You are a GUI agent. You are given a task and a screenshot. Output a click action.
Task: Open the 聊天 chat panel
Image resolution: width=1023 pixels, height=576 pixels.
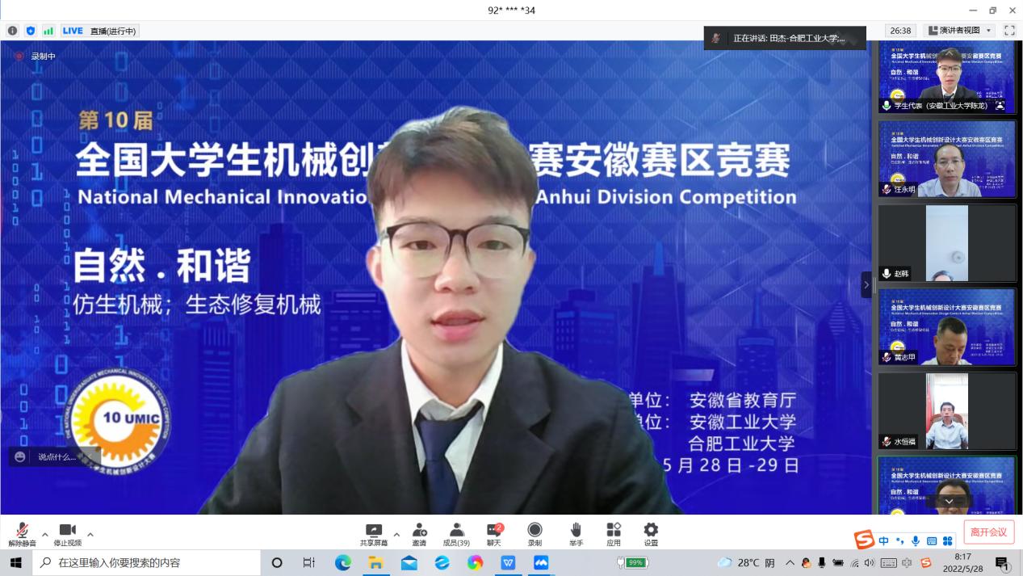point(494,533)
